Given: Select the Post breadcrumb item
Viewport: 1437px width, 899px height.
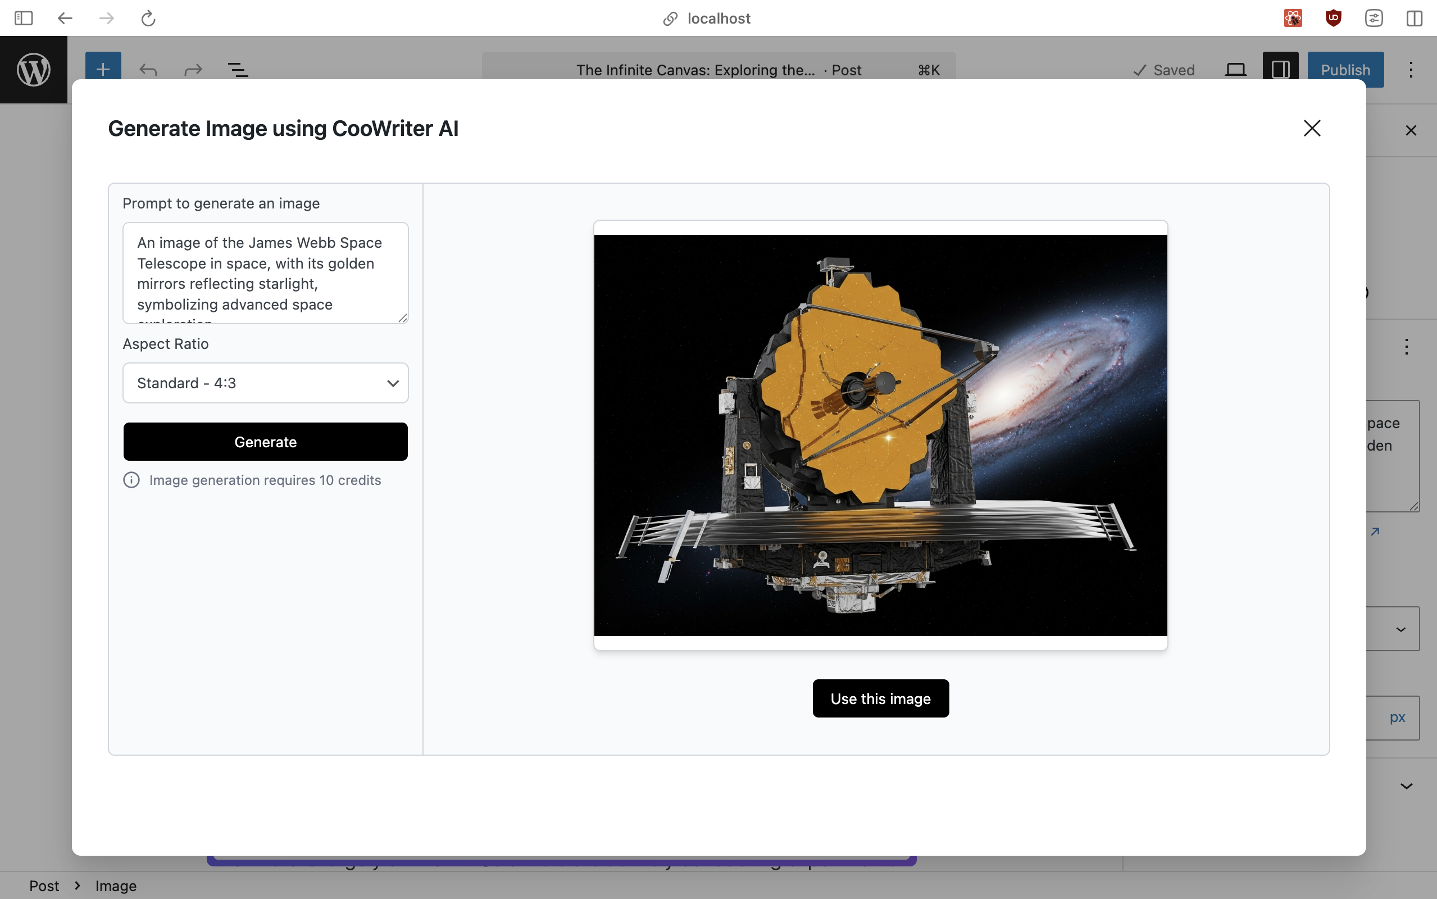Looking at the screenshot, I should [x=44, y=886].
